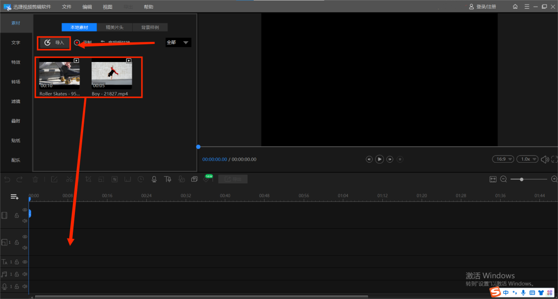Open the 16:9 aspect ratio dropdown
This screenshot has height=299, width=558.
coord(502,159)
